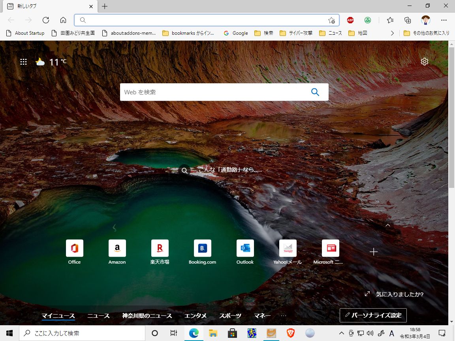The image size is (455, 341).
Task: Switch to the ニュース feed tab
Action: 98,315
